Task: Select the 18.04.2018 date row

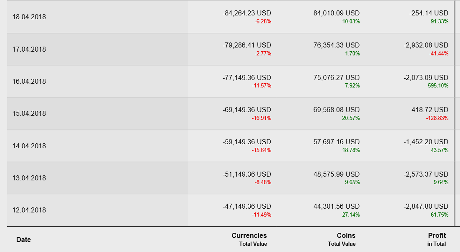Action: (29, 17)
